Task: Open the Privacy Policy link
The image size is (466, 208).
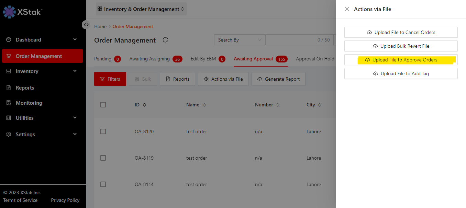Action: (65, 200)
